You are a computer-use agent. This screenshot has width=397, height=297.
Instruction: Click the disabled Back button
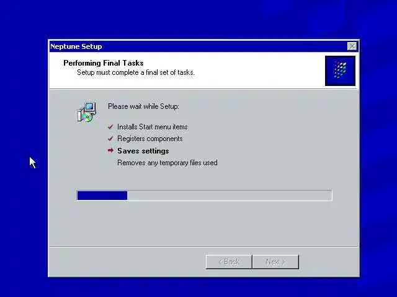pos(229,262)
